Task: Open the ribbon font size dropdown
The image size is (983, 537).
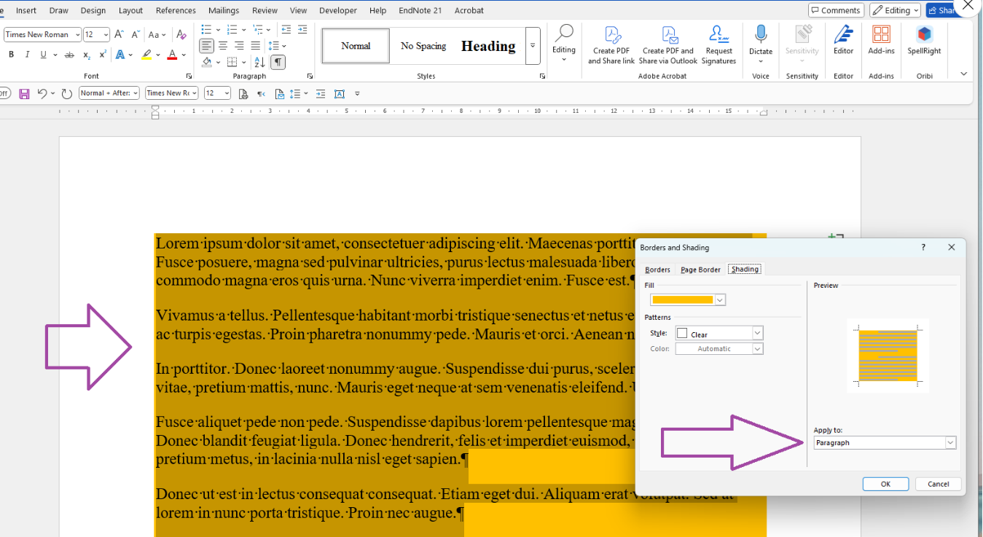Action: point(106,34)
